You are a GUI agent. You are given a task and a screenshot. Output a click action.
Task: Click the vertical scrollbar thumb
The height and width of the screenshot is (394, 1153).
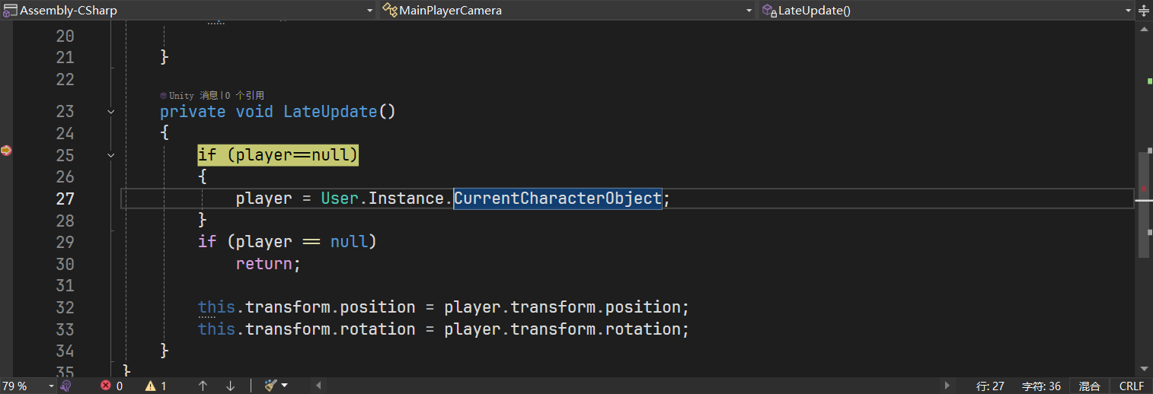pyautogui.click(x=1144, y=204)
